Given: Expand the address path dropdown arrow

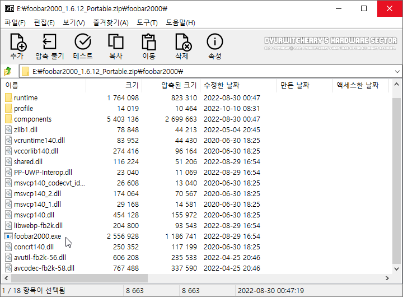Looking at the screenshot, I should click(x=397, y=71).
